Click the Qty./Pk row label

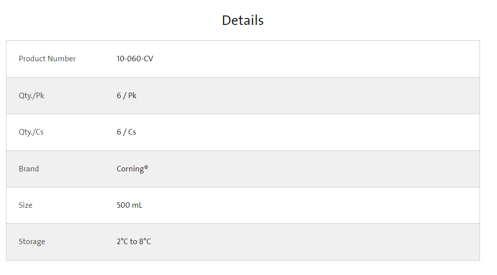point(31,96)
